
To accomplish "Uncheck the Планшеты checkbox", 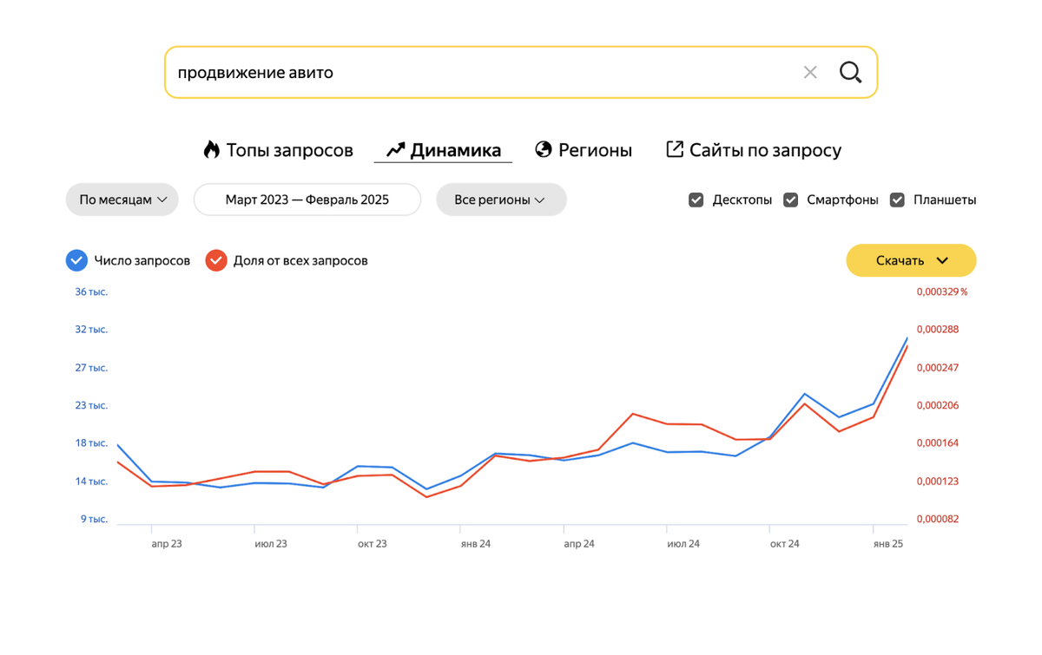I will click(898, 200).
